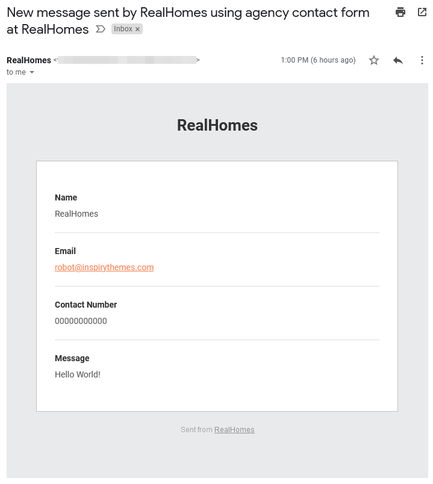This screenshot has height=484, width=433.
Task: Click the RealHomes heading in email body
Action: tap(217, 125)
